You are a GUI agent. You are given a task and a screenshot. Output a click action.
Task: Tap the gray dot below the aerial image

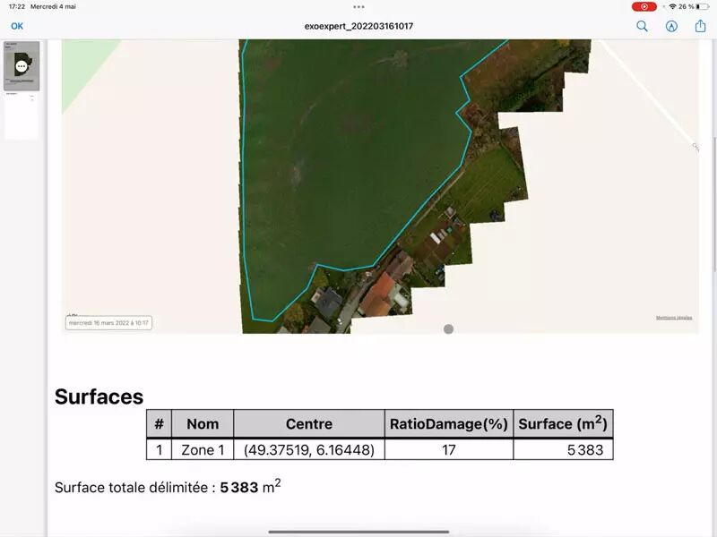[x=449, y=328]
